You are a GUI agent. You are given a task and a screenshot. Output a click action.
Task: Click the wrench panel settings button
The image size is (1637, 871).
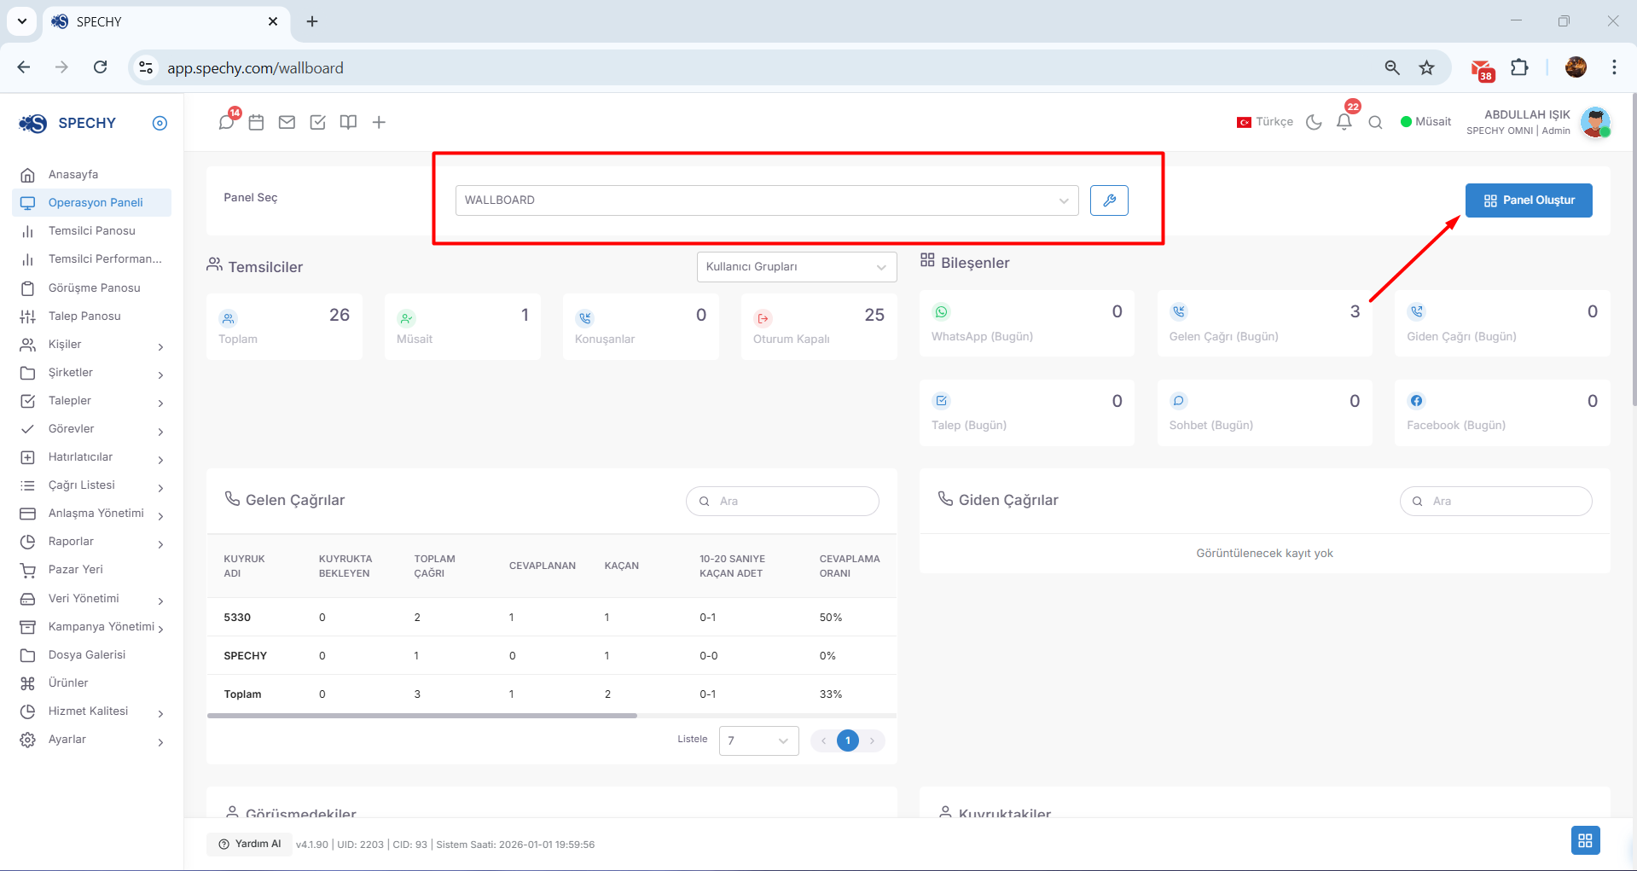pyautogui.click(x=1109, y=200)
